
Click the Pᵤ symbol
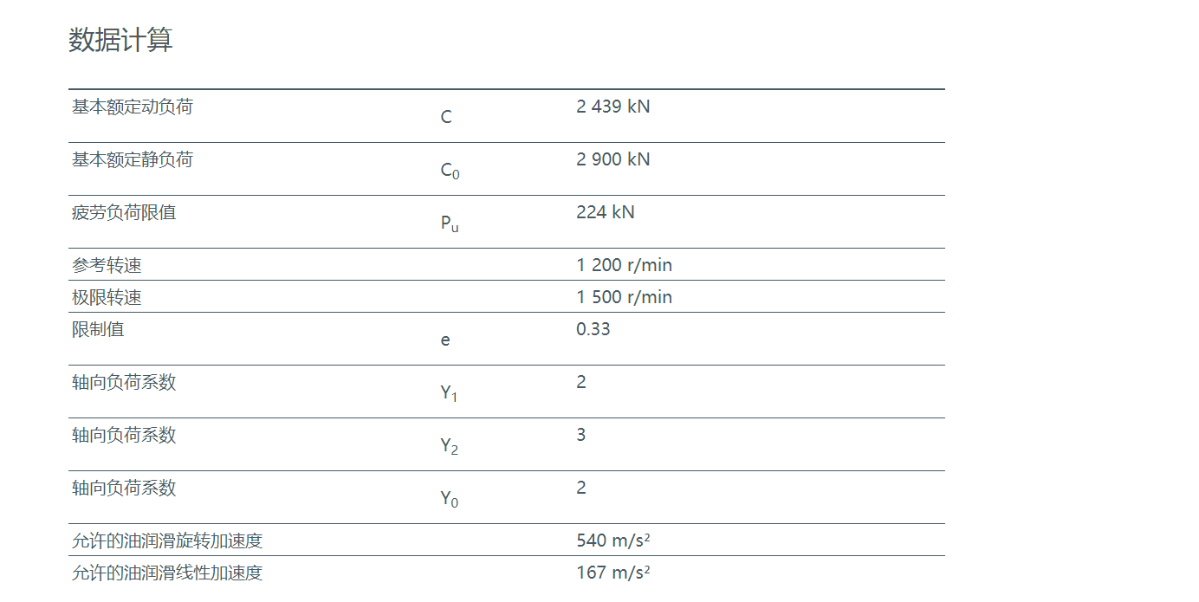coord(450,223)
